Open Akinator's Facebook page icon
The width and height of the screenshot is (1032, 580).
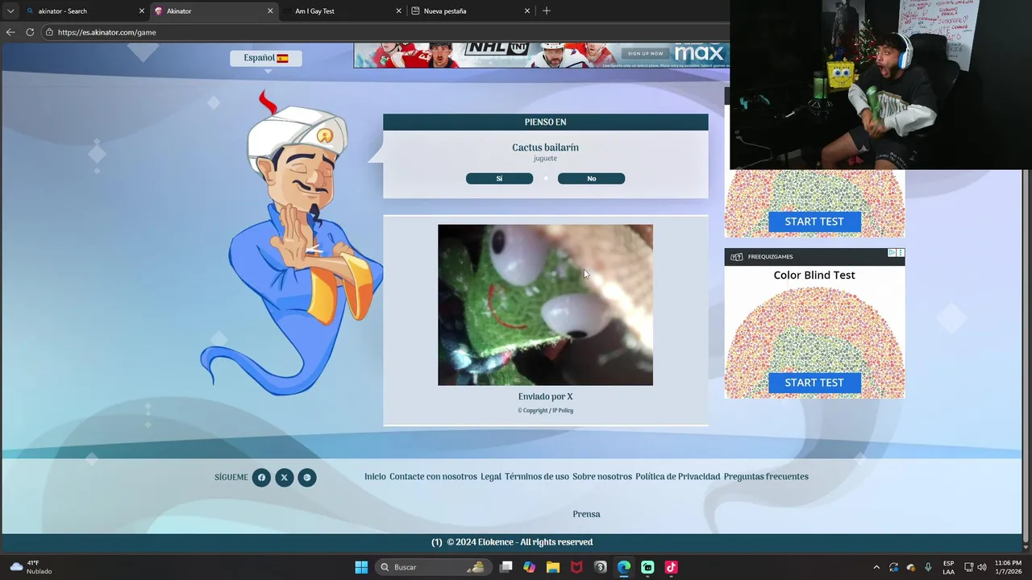pos(261,478)
